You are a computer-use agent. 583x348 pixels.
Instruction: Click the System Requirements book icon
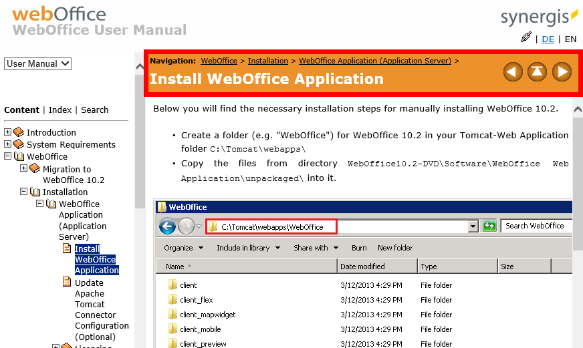tap(19, 144)
